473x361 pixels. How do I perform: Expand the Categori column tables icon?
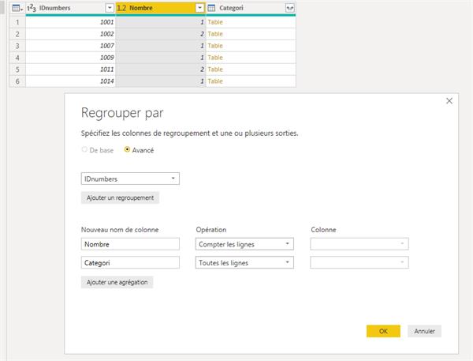(289, 7)
